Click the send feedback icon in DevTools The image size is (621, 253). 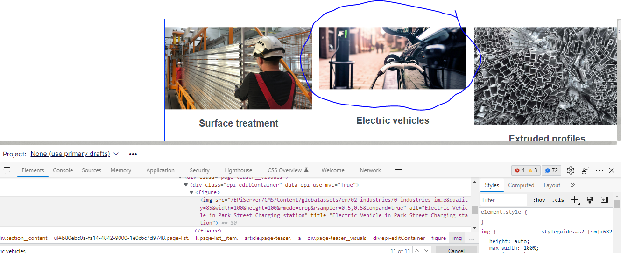click(586, 170)
